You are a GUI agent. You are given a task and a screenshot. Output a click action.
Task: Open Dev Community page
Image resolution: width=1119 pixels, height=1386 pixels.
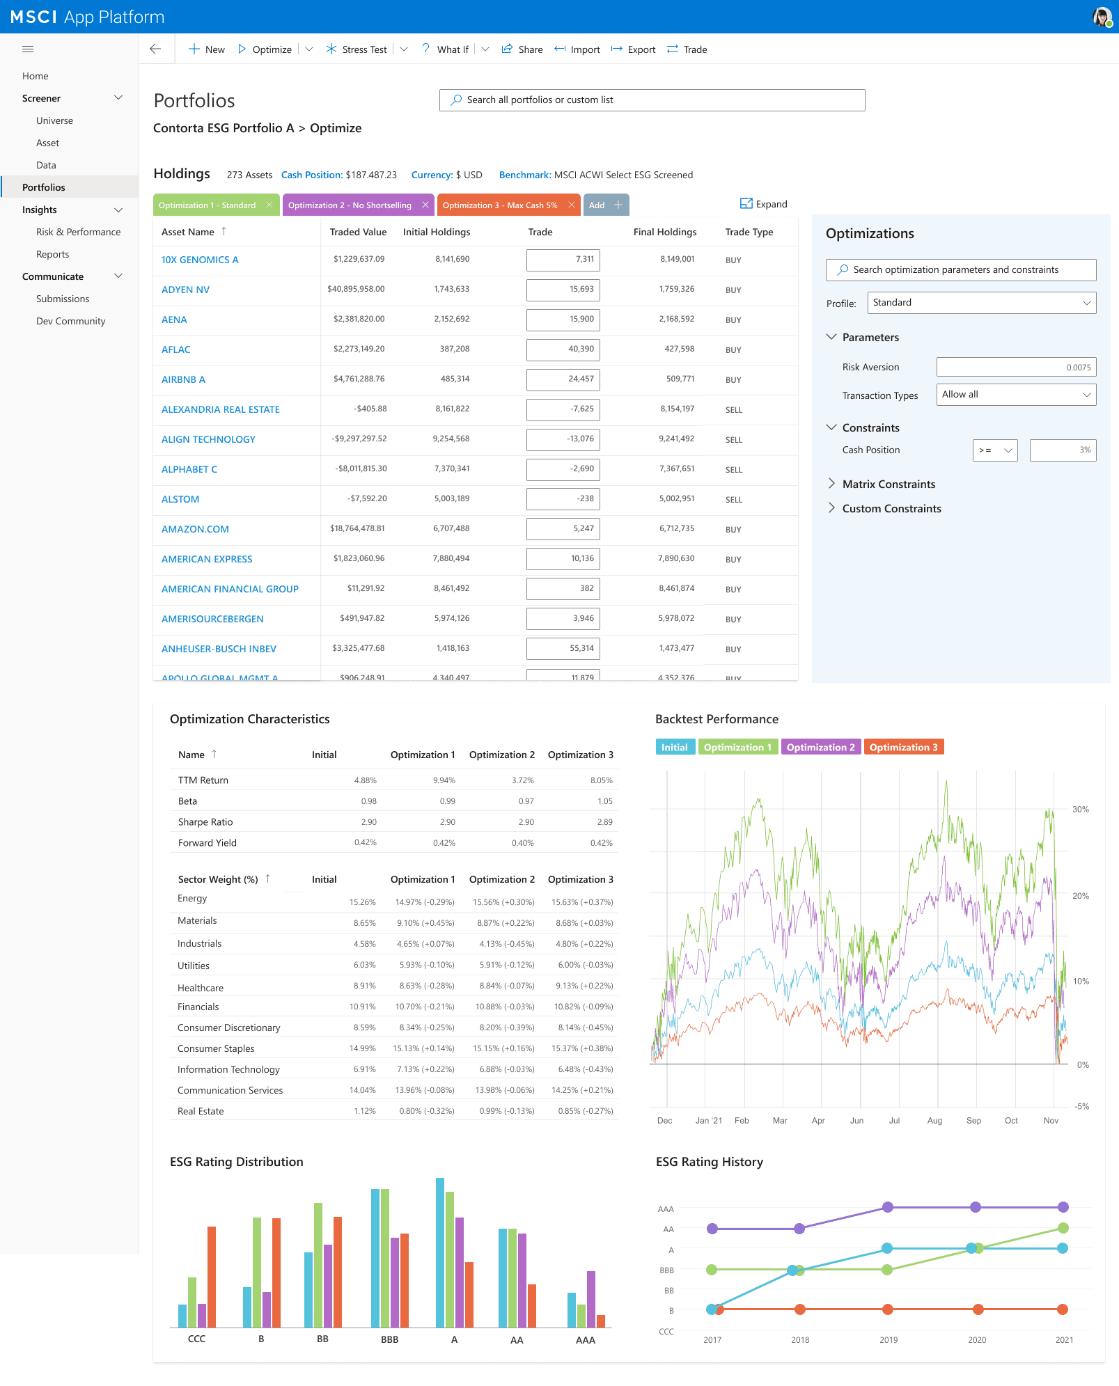pos(70,321)
